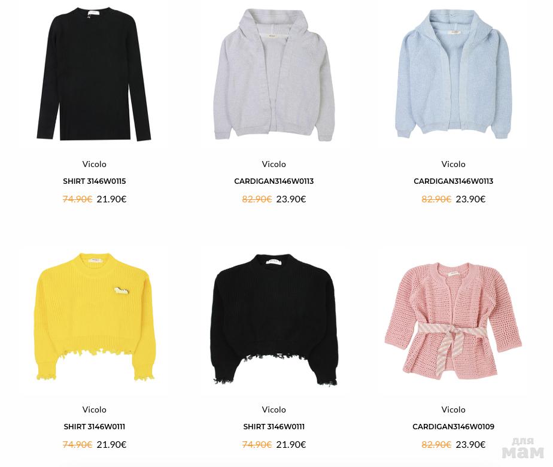Viewport: 553px width, 467px height.
Task: Click 23.90€ price of the pink cardigan
Action: 470,445
